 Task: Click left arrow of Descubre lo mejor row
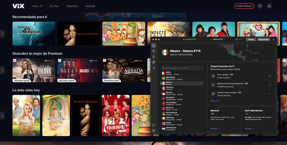2,70
